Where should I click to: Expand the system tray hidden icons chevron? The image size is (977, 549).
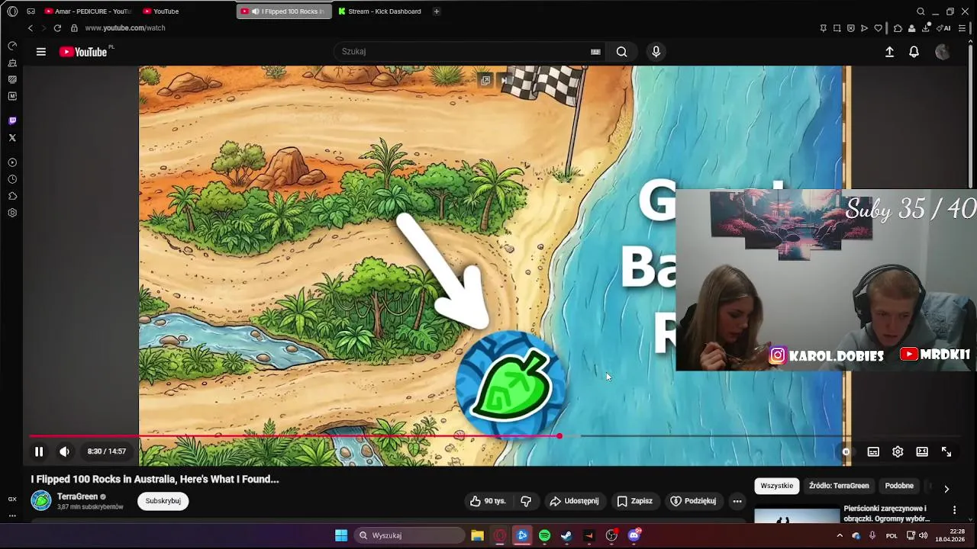(x=840, y=535)
